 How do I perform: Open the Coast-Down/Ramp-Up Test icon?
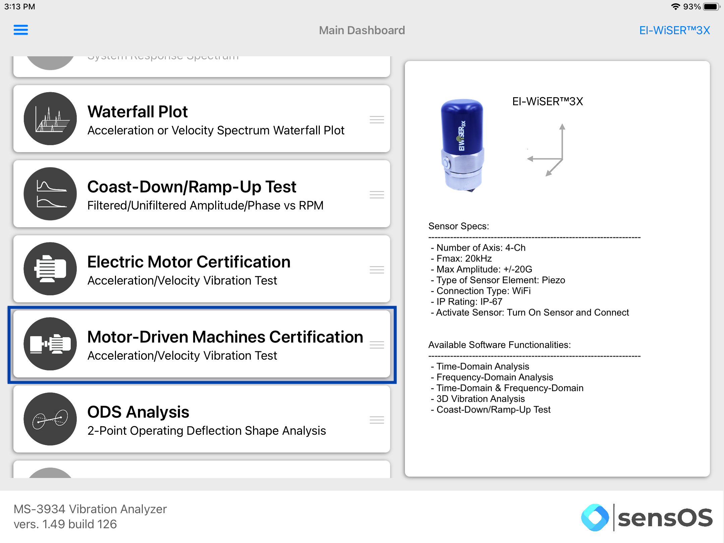50,194
